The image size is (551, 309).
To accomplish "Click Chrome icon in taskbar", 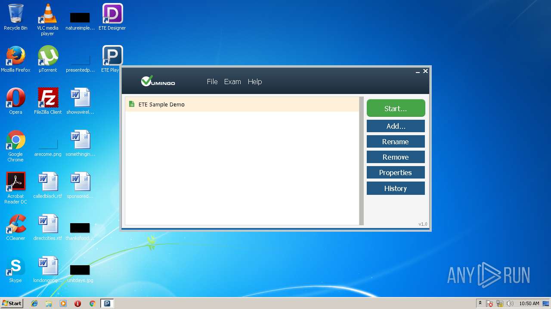I will (92, 303).
